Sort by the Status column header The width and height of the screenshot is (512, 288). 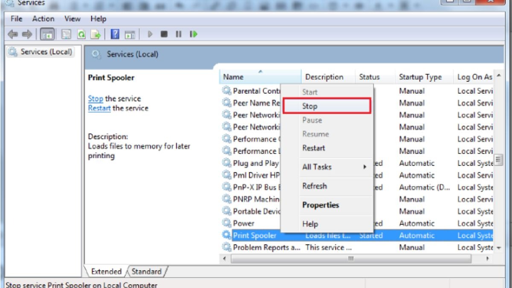click(375, 77)
